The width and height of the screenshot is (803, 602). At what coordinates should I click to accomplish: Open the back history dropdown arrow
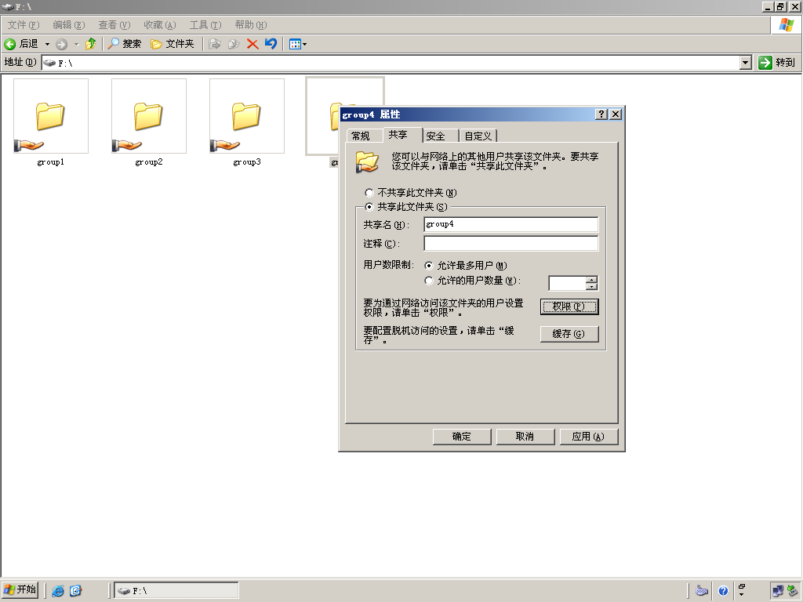click(x=47, y=44)
